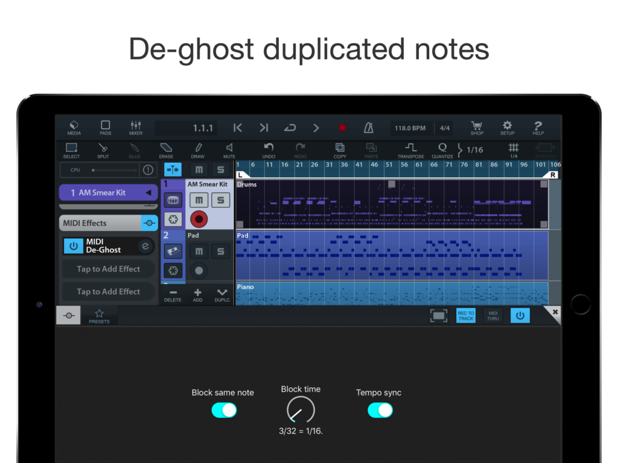Switch to the effect parameter tab
618x463 pixels.
[69, 315]
